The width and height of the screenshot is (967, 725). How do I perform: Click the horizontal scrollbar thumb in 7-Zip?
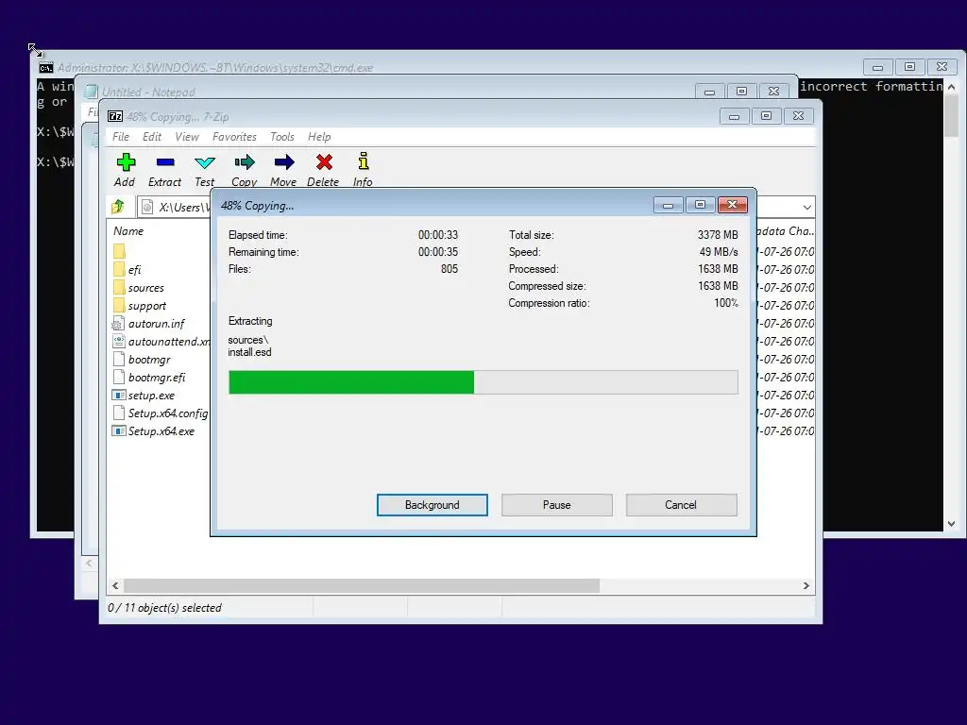362,585
